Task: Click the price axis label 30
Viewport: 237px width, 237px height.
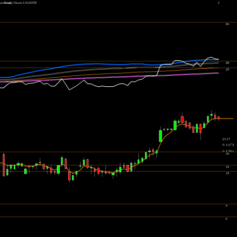Action: coord(227,63)
